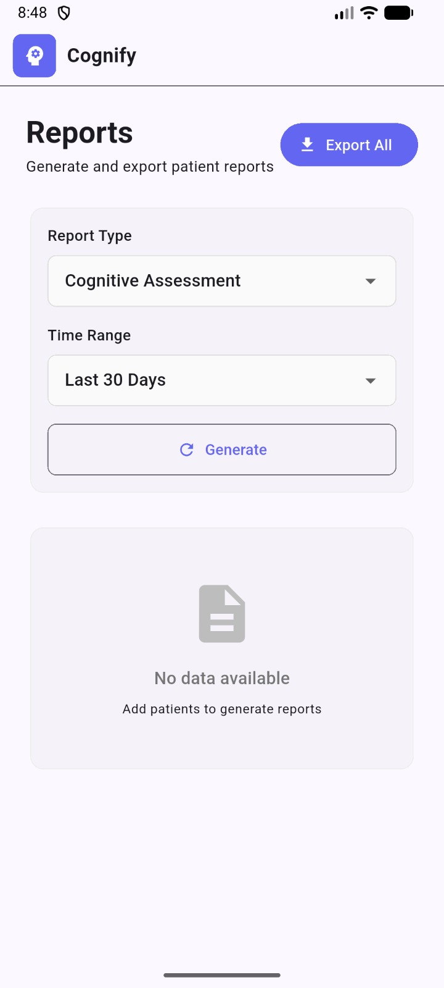Open the Time Range dropdown

(221, 380)
